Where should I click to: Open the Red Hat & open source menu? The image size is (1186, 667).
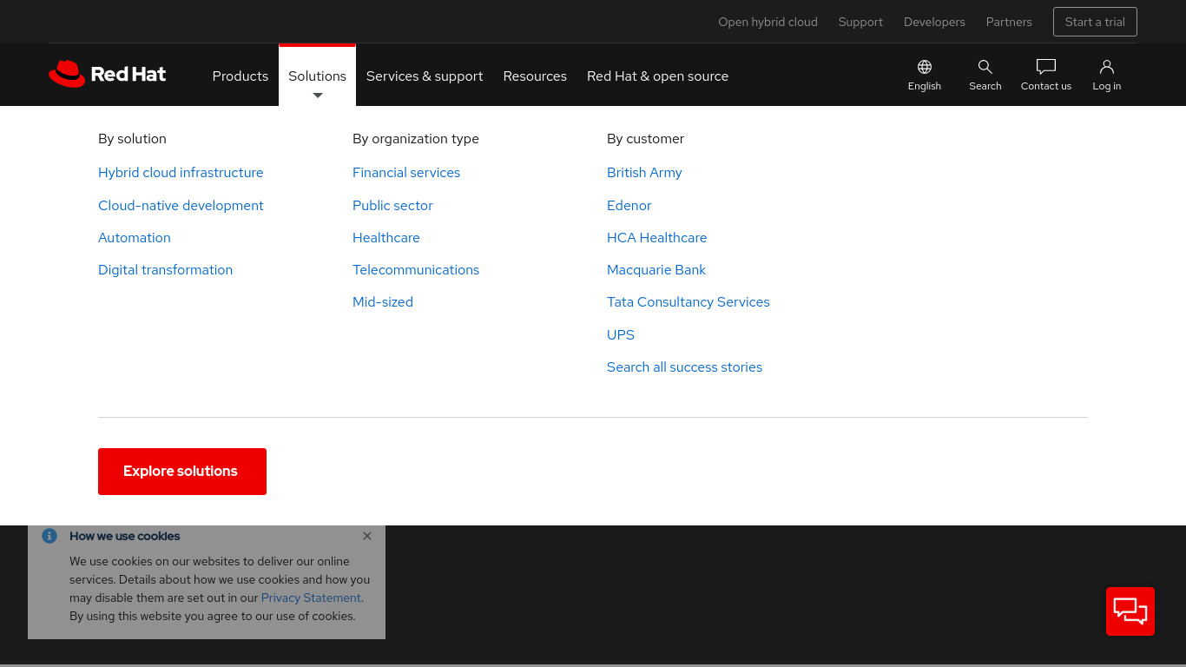[x=657, y=76]
